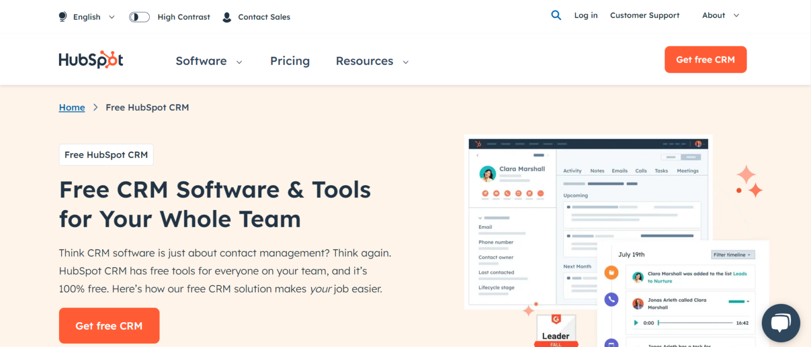Click the purple phone icon beside Jonas Arleth's call
This screenshot has height=347, width=811.
click(x=611, y=300)
